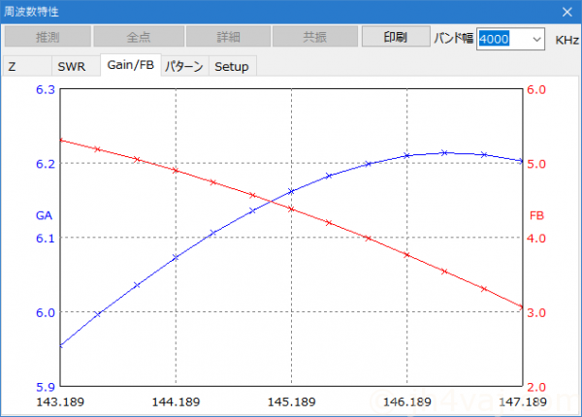Viewport: 582px width, 417px height.
Task: Click the 共振 button
Action: (x=314, y=37)
